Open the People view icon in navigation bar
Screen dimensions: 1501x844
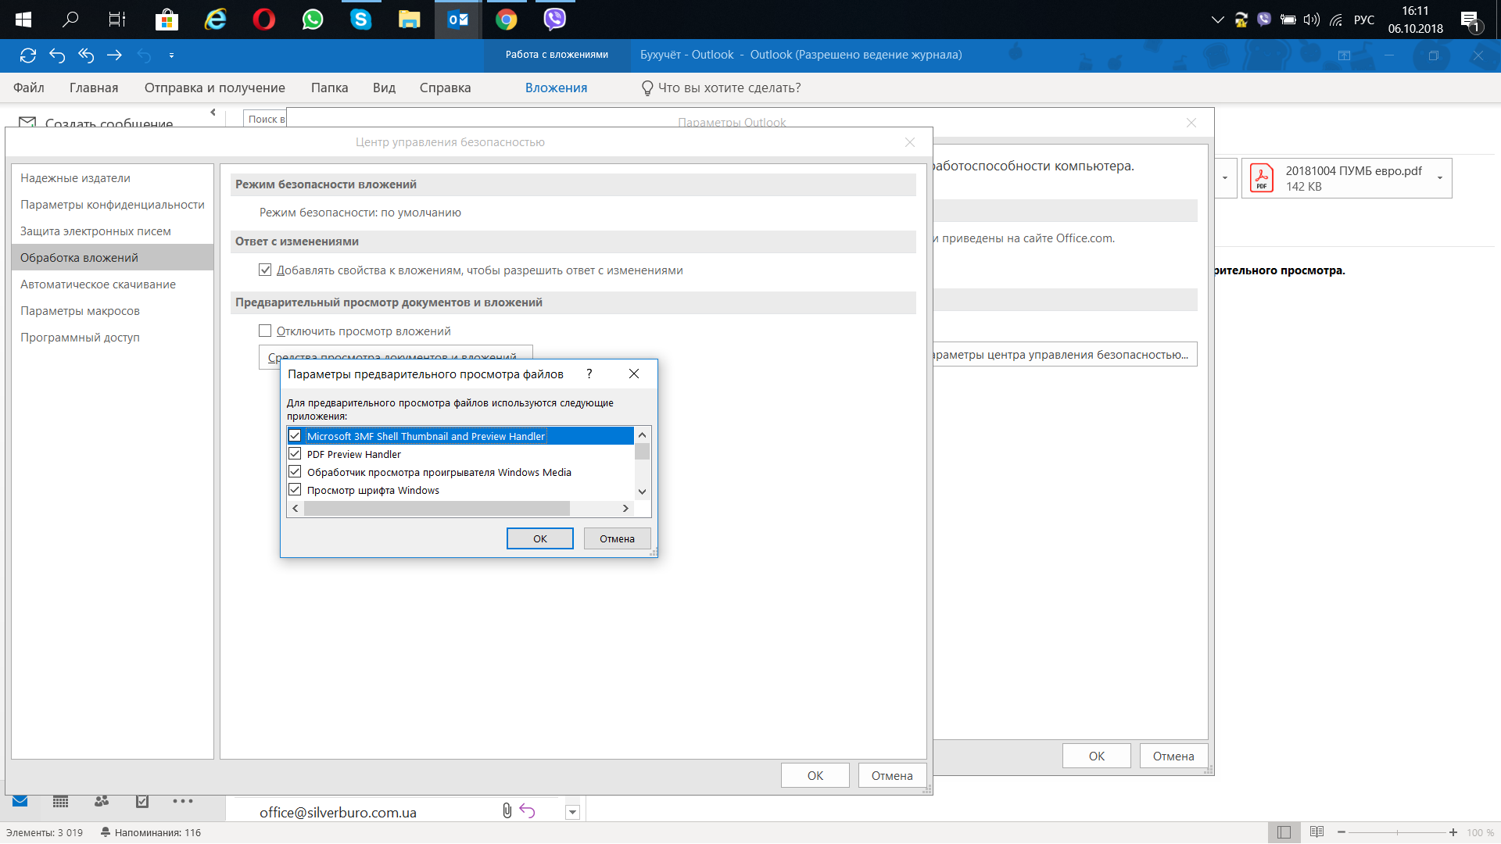pos(102,801)
